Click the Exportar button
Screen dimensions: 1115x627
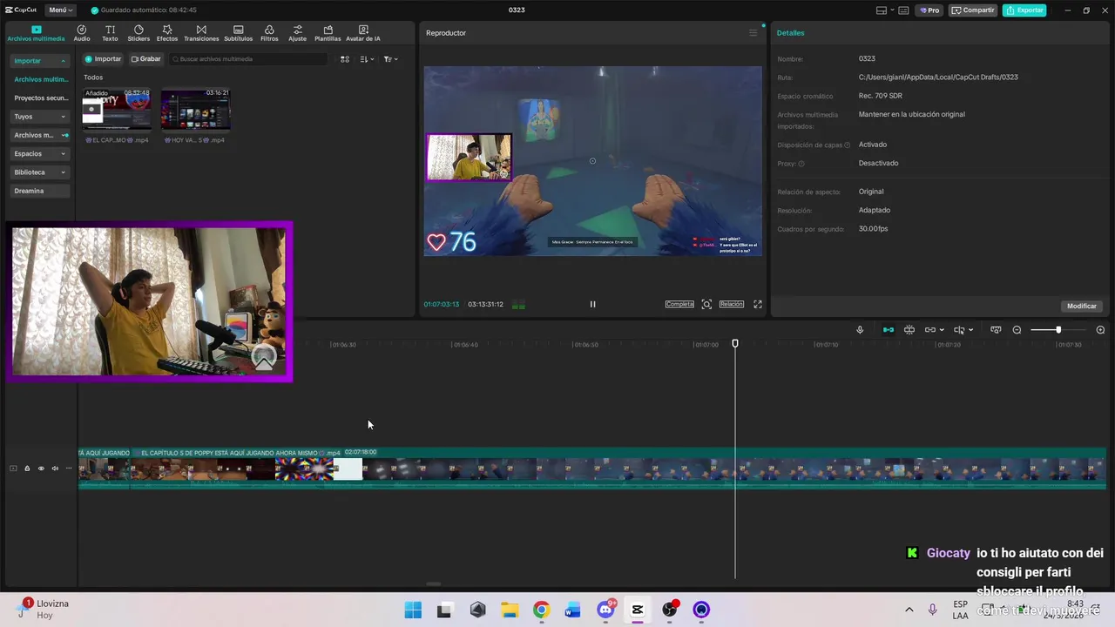(1024, 10)
